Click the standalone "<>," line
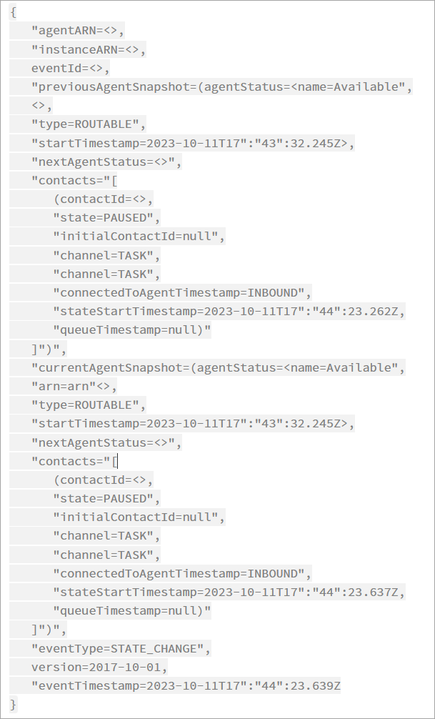The width and height of the screenshot is (435, 719). (x=41, y=105)
